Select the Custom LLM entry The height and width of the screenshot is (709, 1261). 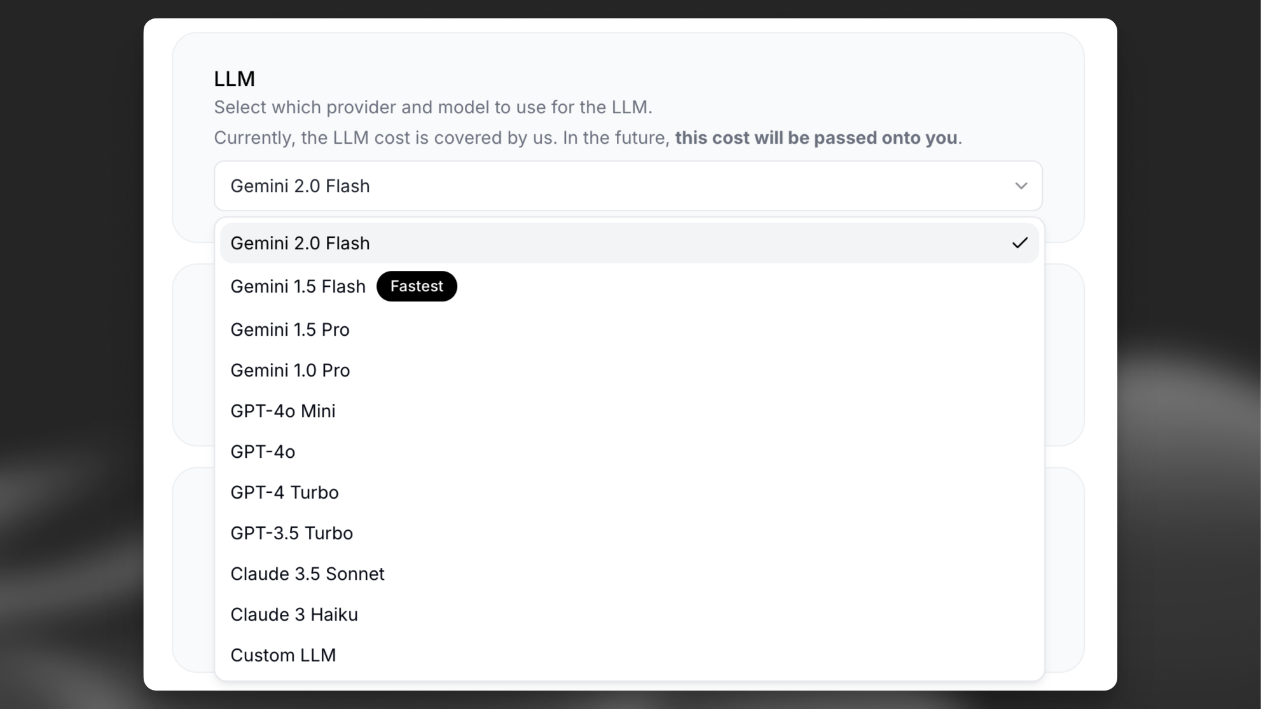coord(283,656)
